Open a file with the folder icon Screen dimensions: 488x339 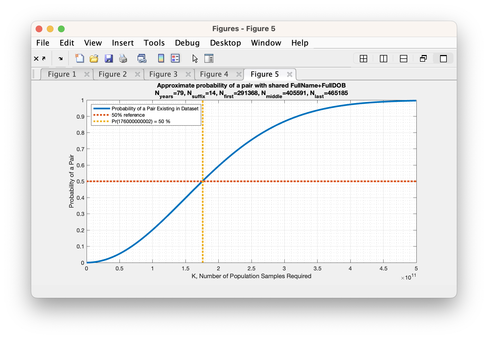point(94,58)
